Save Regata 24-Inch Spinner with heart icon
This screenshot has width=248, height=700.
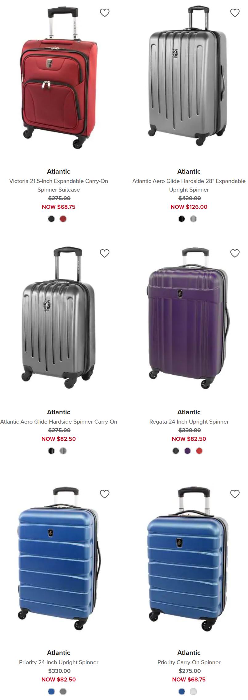235,253
